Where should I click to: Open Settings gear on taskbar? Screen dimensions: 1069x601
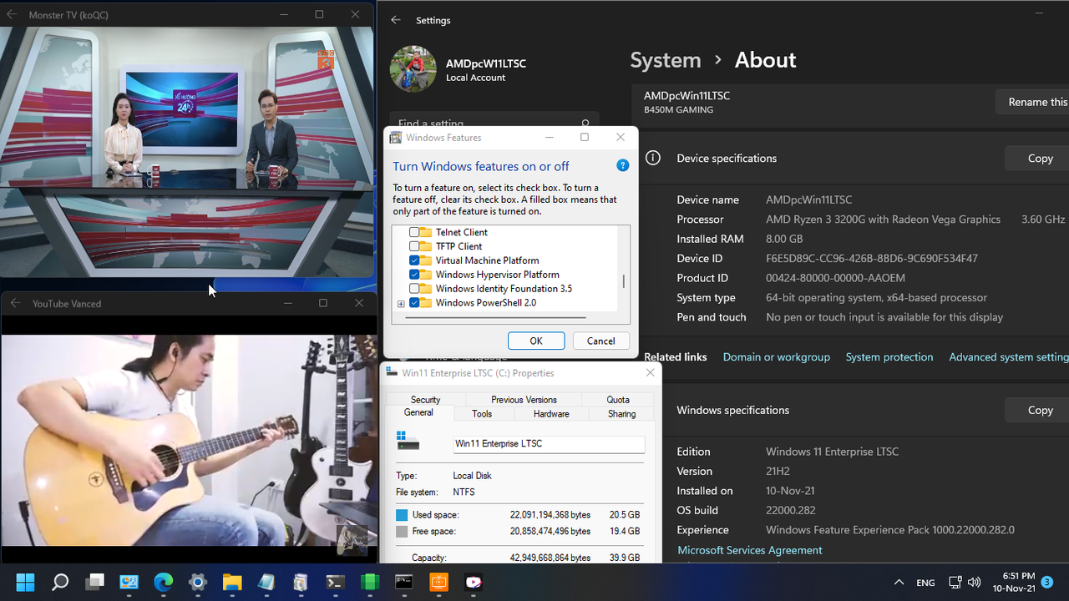[x=198, y=582]
